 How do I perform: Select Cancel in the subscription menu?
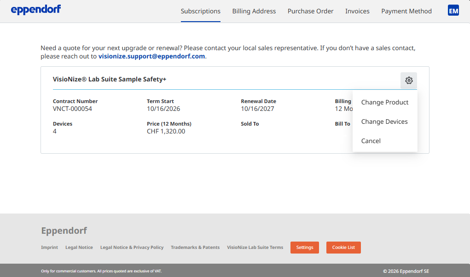point(385,141)
